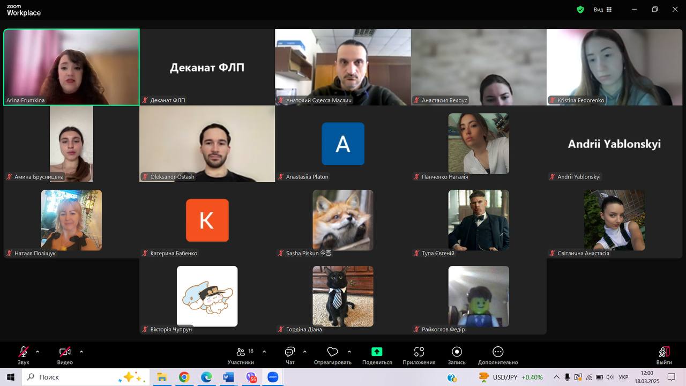Click Anastasiia Platon's blue A avatar
This screenshot has height=386, width=686.
click(343, 144)
